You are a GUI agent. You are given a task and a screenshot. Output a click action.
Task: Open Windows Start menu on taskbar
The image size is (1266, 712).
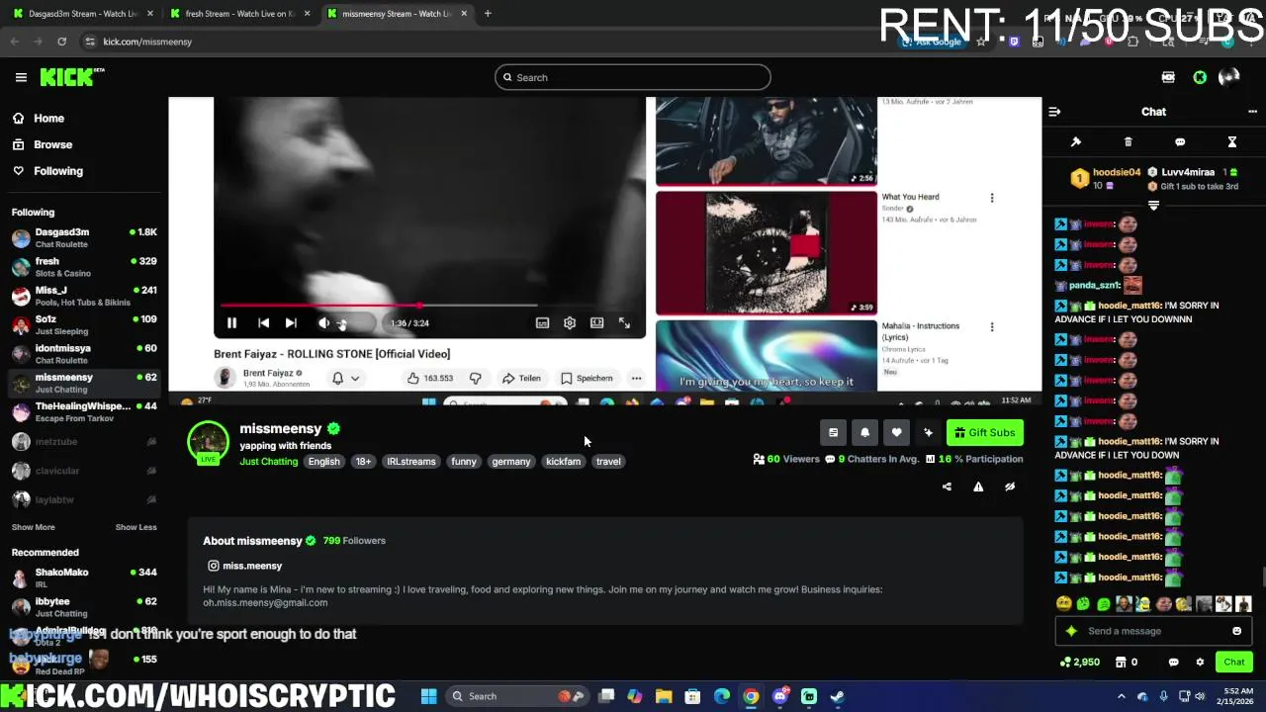pyautogui.click(x=429, y=696)
